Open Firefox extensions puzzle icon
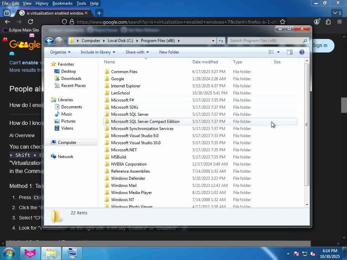The height and width of the screenshot is (260, 347). tap(328, 22)
